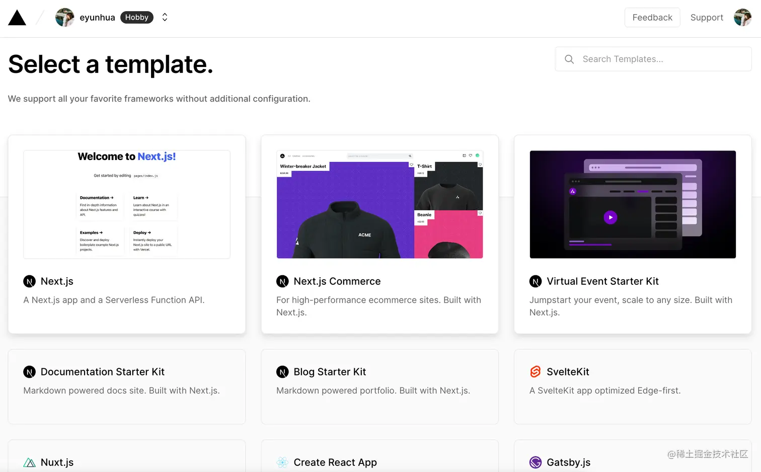Image resolution: width=761 pixels, height=472 pixels.
Task: Click the logo icon beside Virtual Event Starter Kit
Action: tap(536, 281)
